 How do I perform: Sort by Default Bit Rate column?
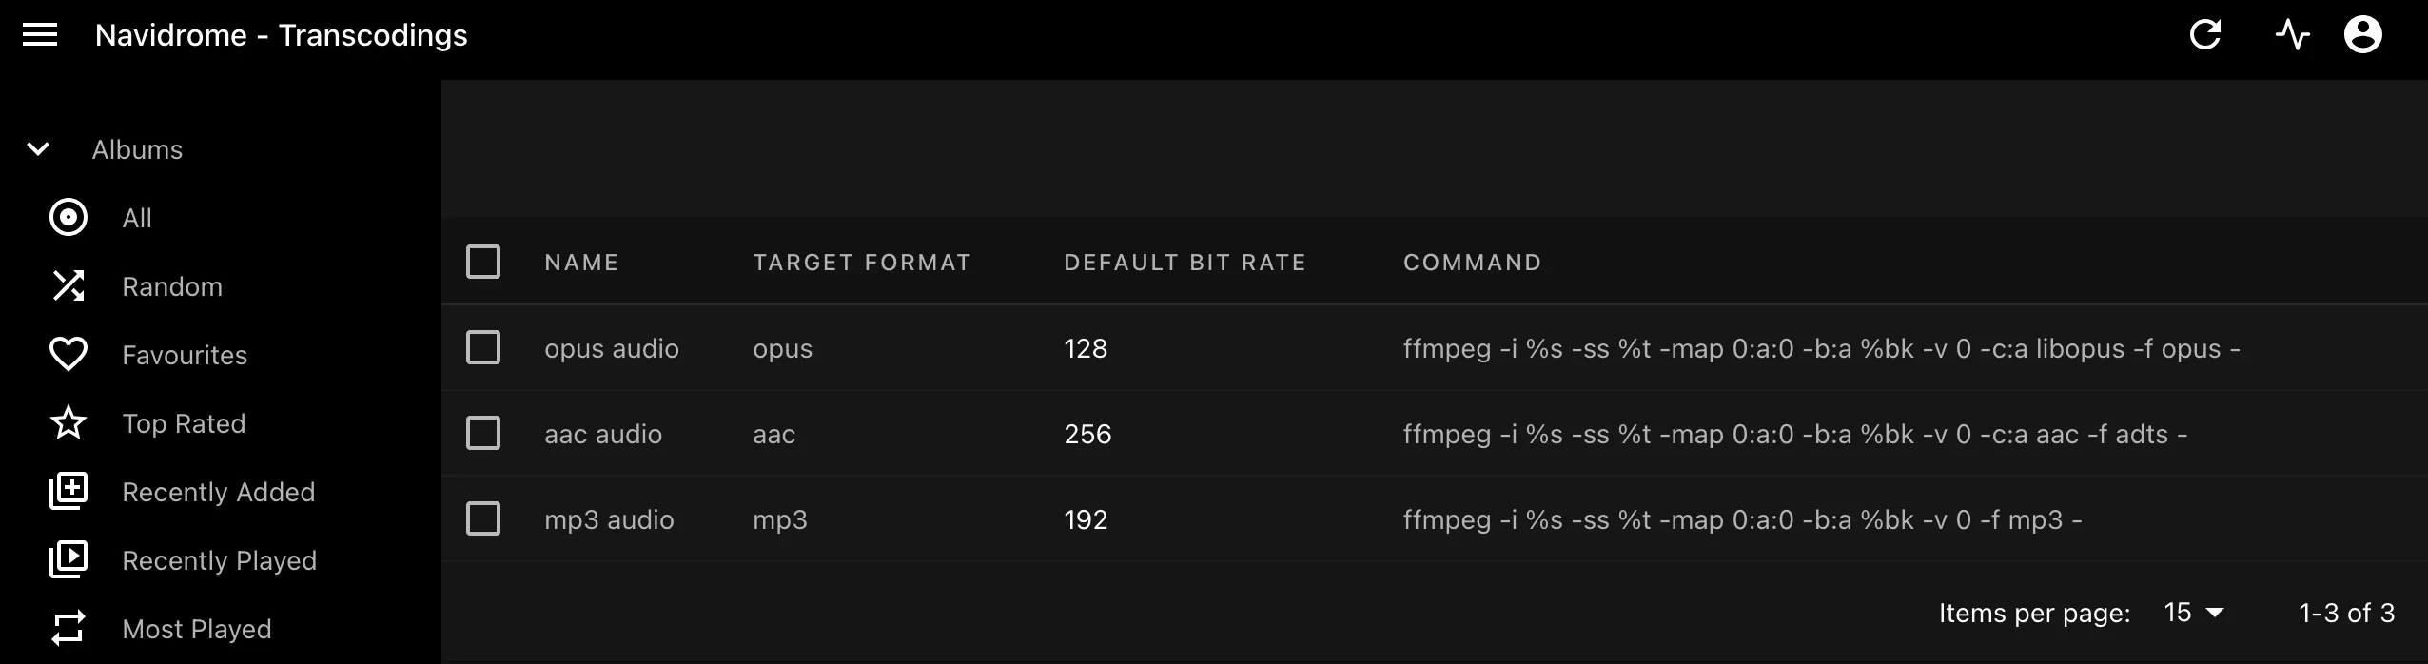tap(1185, 263)
